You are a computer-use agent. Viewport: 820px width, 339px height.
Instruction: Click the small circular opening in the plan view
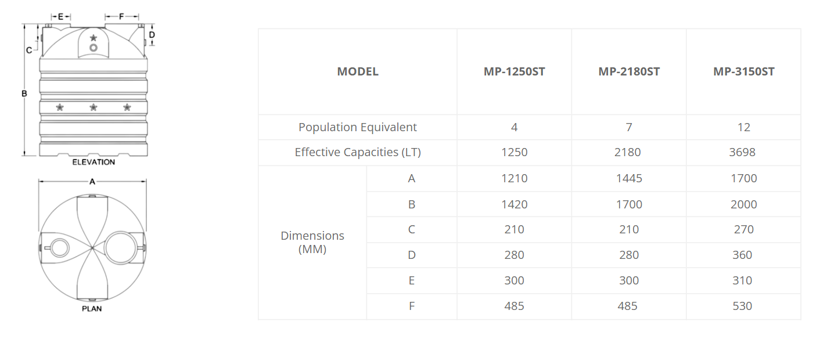click(60, 247)
